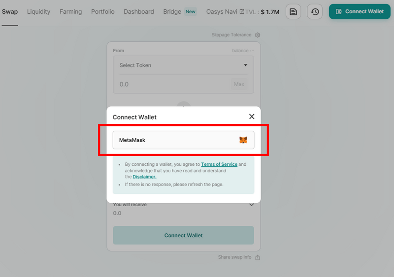Open the transaction history clock icon

(315, 11)
